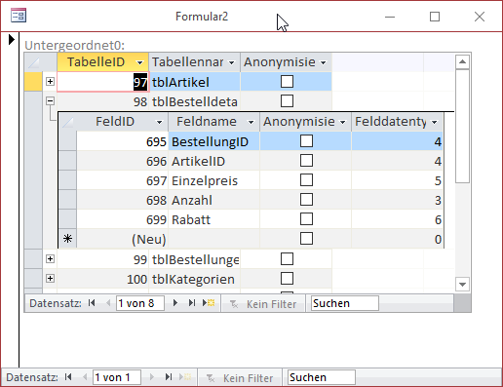Go to first record in subform navigation
This screenshot has height=387, width=503.
pyautogui.click(x=92, y=303)
